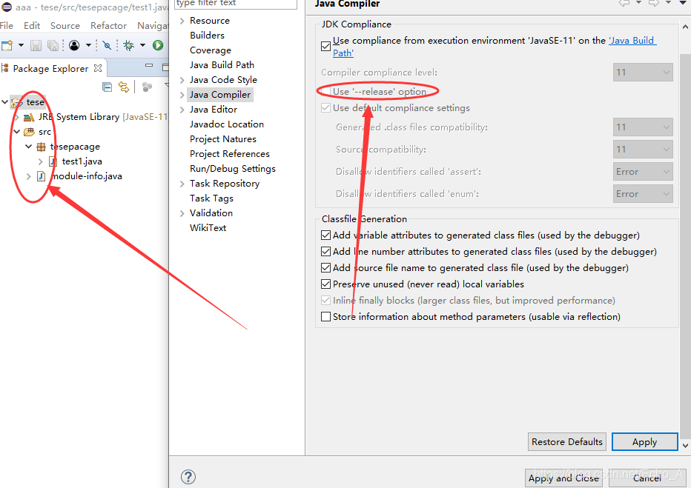Click 'Apply and Close' at the bottom
This screenshot has width=691, height=488.
563,478
